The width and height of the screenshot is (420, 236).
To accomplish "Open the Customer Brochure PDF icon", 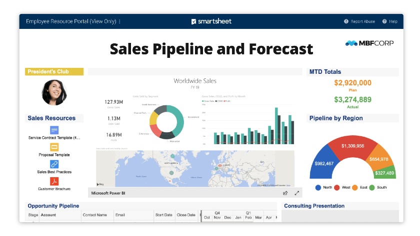I will tap(54, 181).
